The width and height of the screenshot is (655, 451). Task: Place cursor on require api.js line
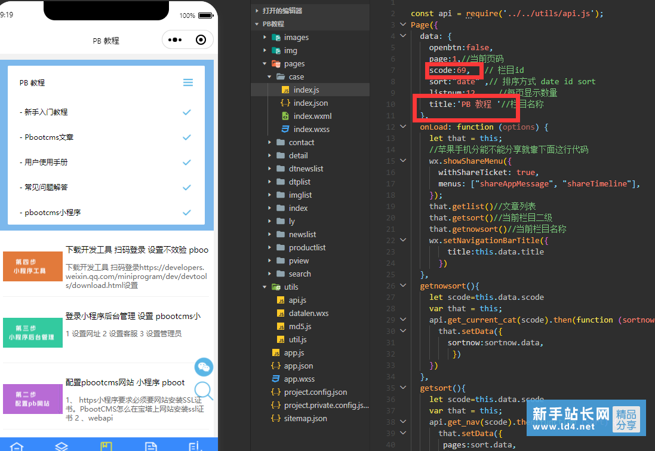pos(507,13)
